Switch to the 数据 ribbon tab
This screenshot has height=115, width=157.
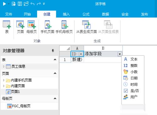click(106, 14)
